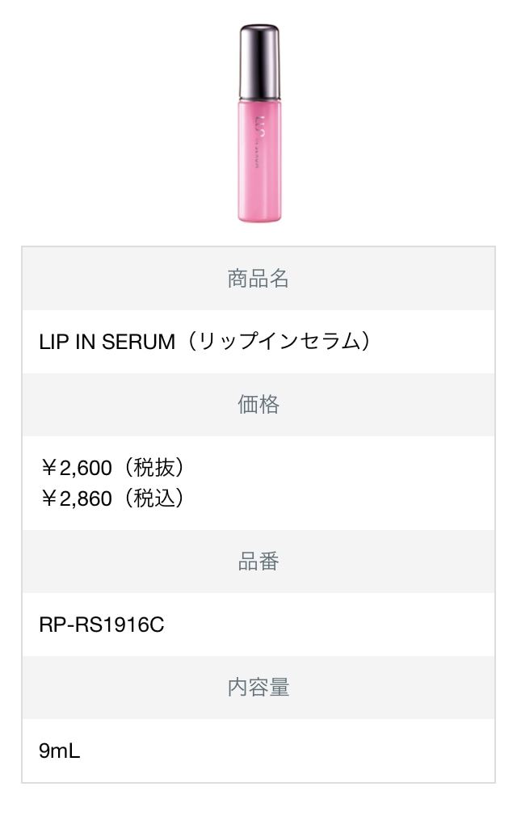Click the 価格 header row
The width and height of the screenshot is (517, 816).
point(258,404)
